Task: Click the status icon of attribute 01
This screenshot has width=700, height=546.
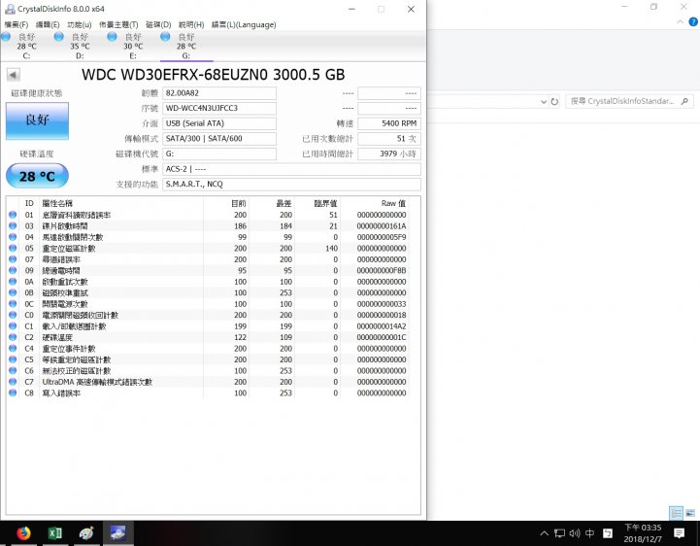Action: [13, 215]
